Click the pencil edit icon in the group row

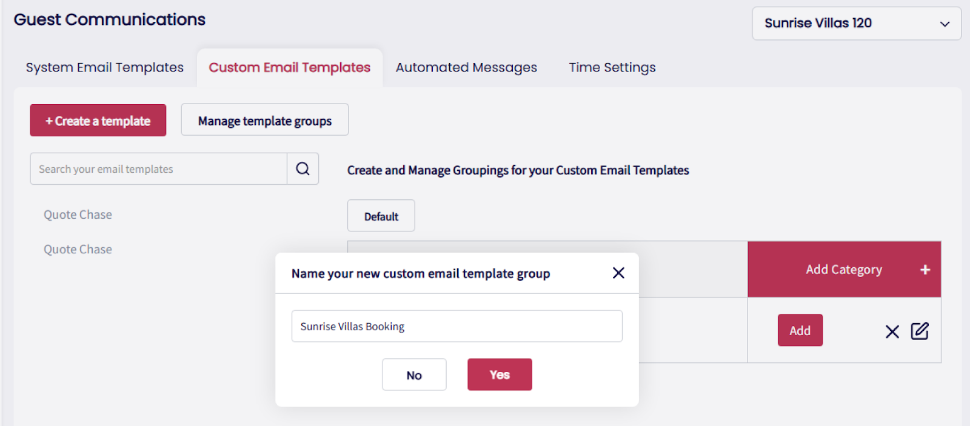(919, 331)
